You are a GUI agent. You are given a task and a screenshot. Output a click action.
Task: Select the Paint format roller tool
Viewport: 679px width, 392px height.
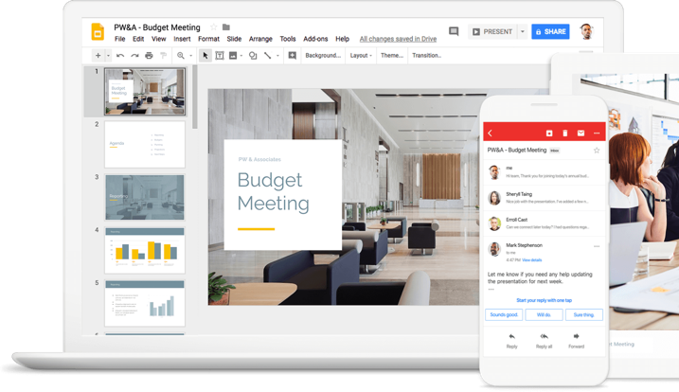[x=163, y=56]
